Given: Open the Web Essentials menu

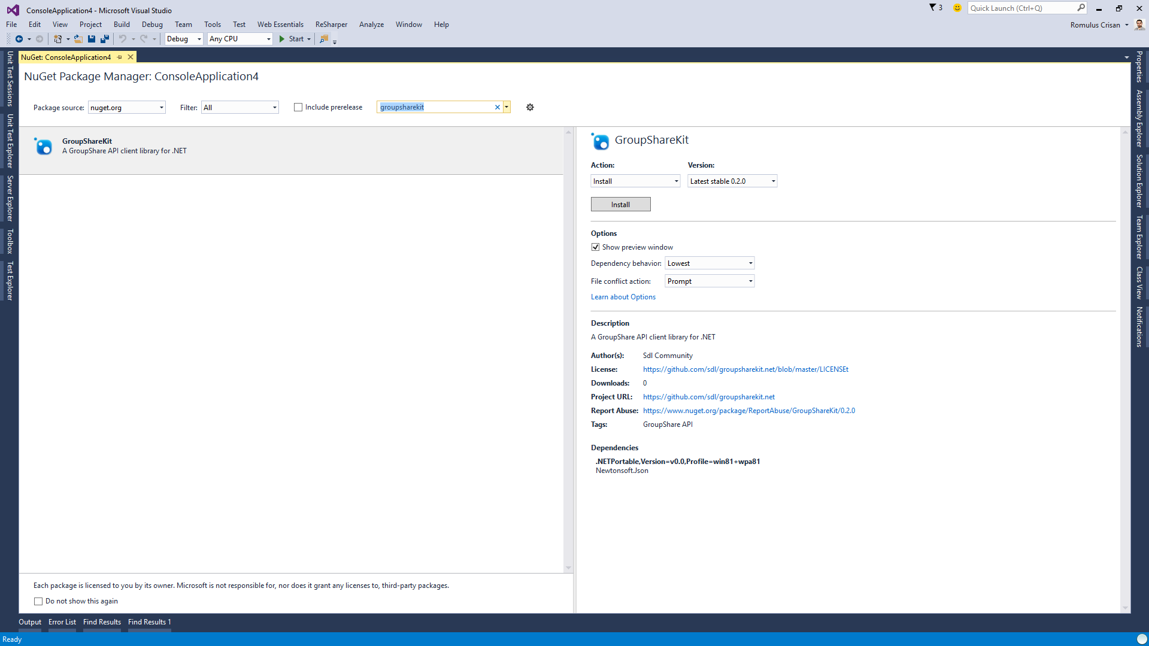Looking at the screenshot, I should pos(280,25).
